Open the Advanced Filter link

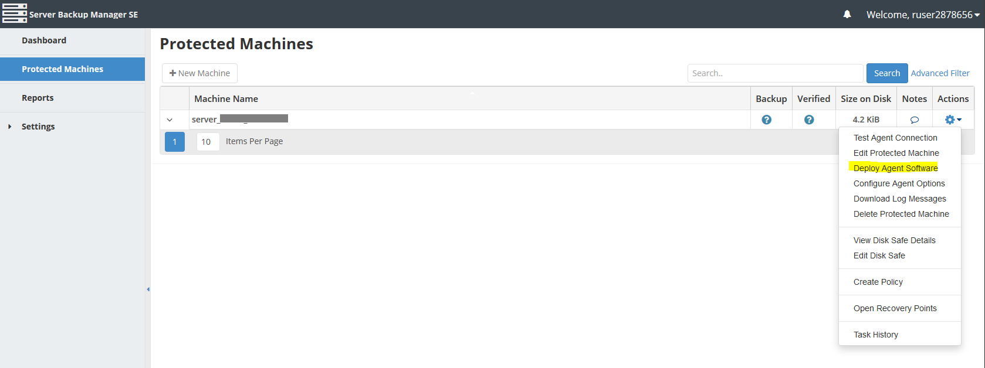click(x=940, y=73)
